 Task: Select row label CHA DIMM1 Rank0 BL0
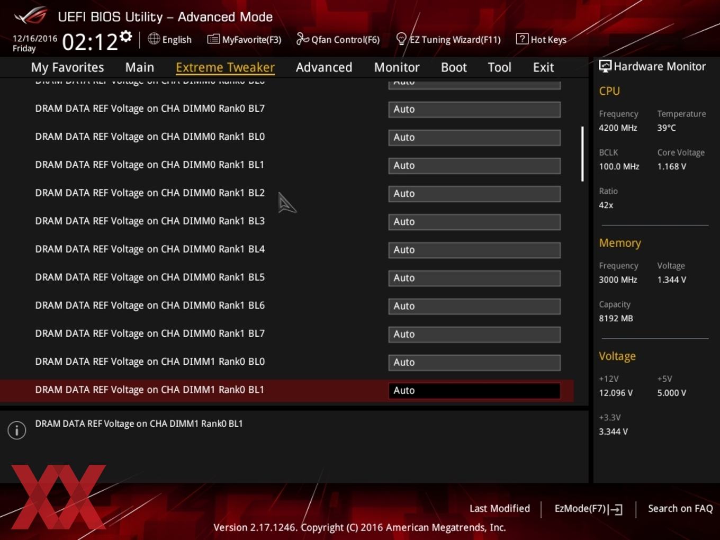[x=150, y=361]
